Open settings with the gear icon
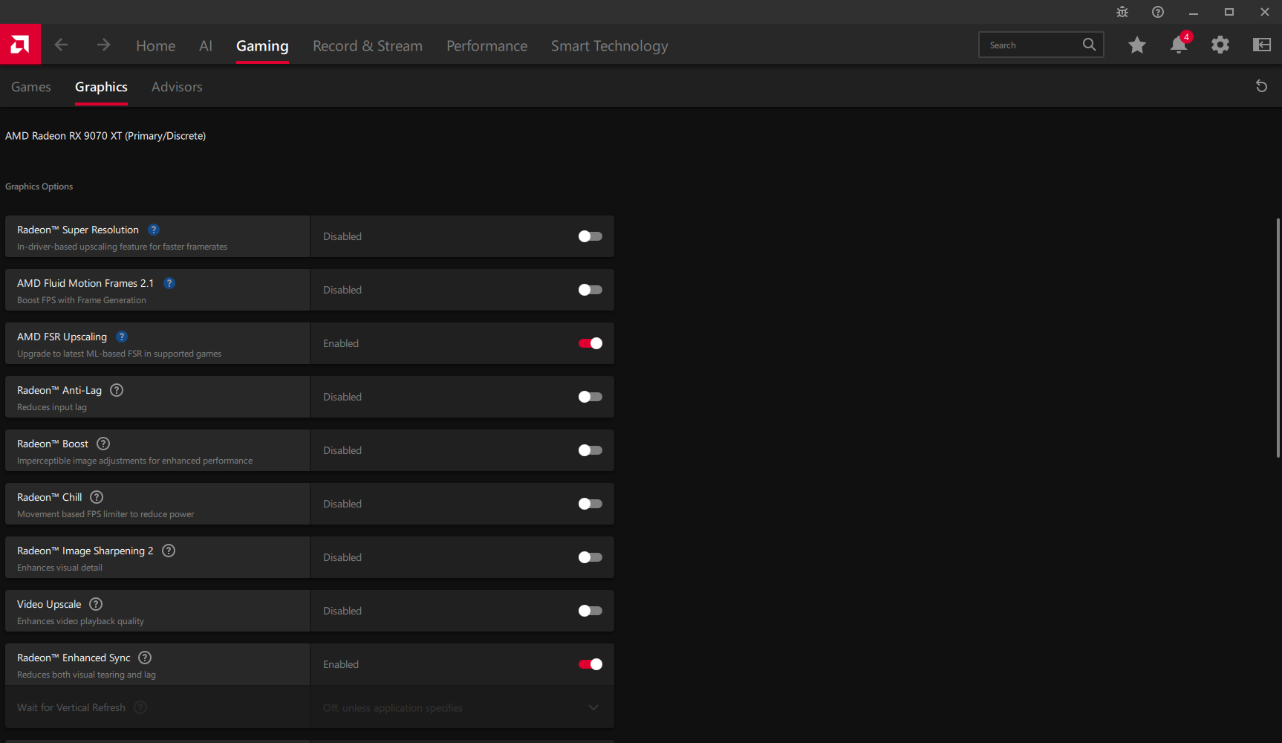The width and height of the screenshot is (1282, 743). (x=1220, y=45)
